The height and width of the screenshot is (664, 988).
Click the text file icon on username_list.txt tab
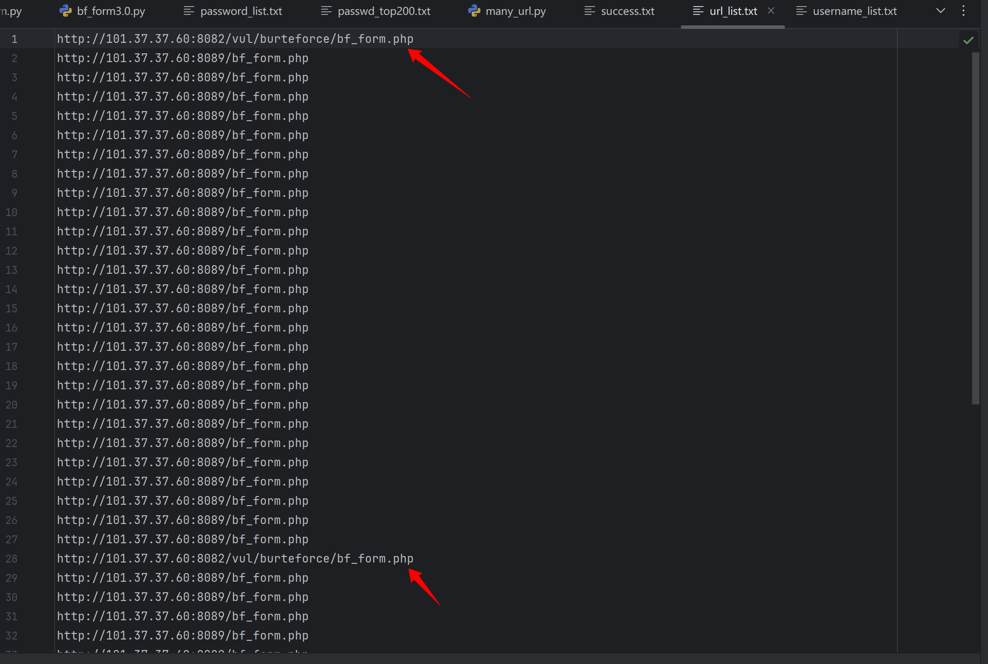pos(801,11)
